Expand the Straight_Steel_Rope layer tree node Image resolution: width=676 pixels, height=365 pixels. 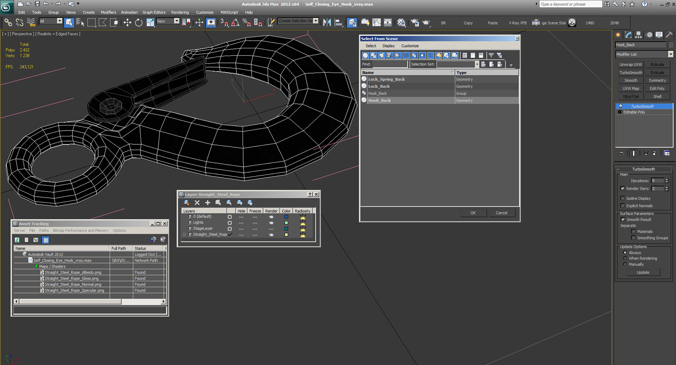(x=185, y=235)
